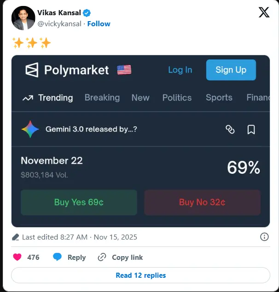Click the X logo icon
The height and width of the screenshot is (292, 279).
tap(264, 12)
